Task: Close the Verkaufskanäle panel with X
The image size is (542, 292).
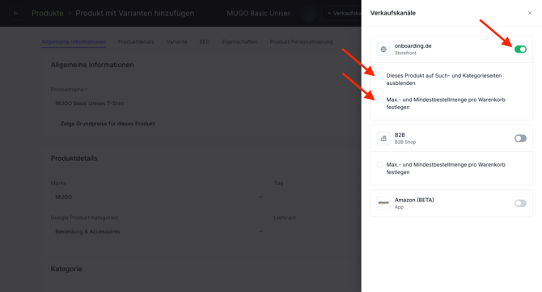Action: click(530, 13)
